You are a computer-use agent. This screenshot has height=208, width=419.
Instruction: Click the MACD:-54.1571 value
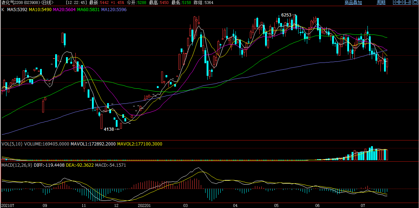point(111,165)
